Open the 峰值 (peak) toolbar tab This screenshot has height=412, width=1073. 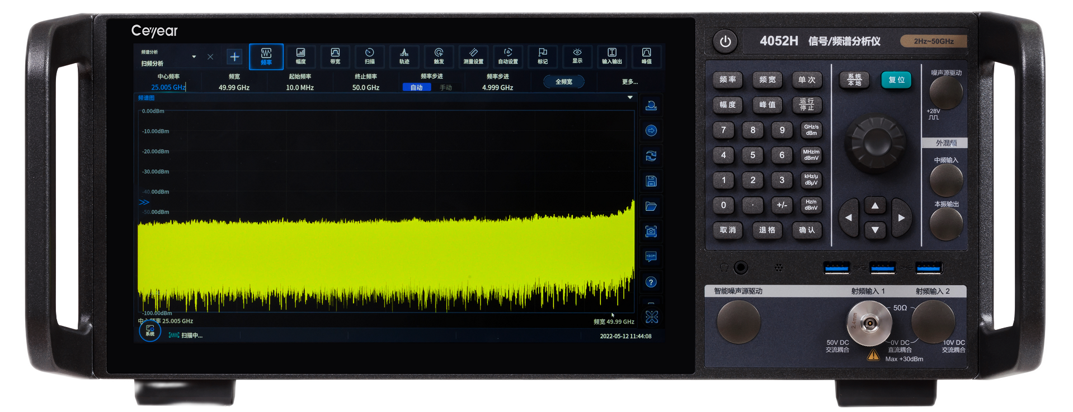click(x=646, y=56)
